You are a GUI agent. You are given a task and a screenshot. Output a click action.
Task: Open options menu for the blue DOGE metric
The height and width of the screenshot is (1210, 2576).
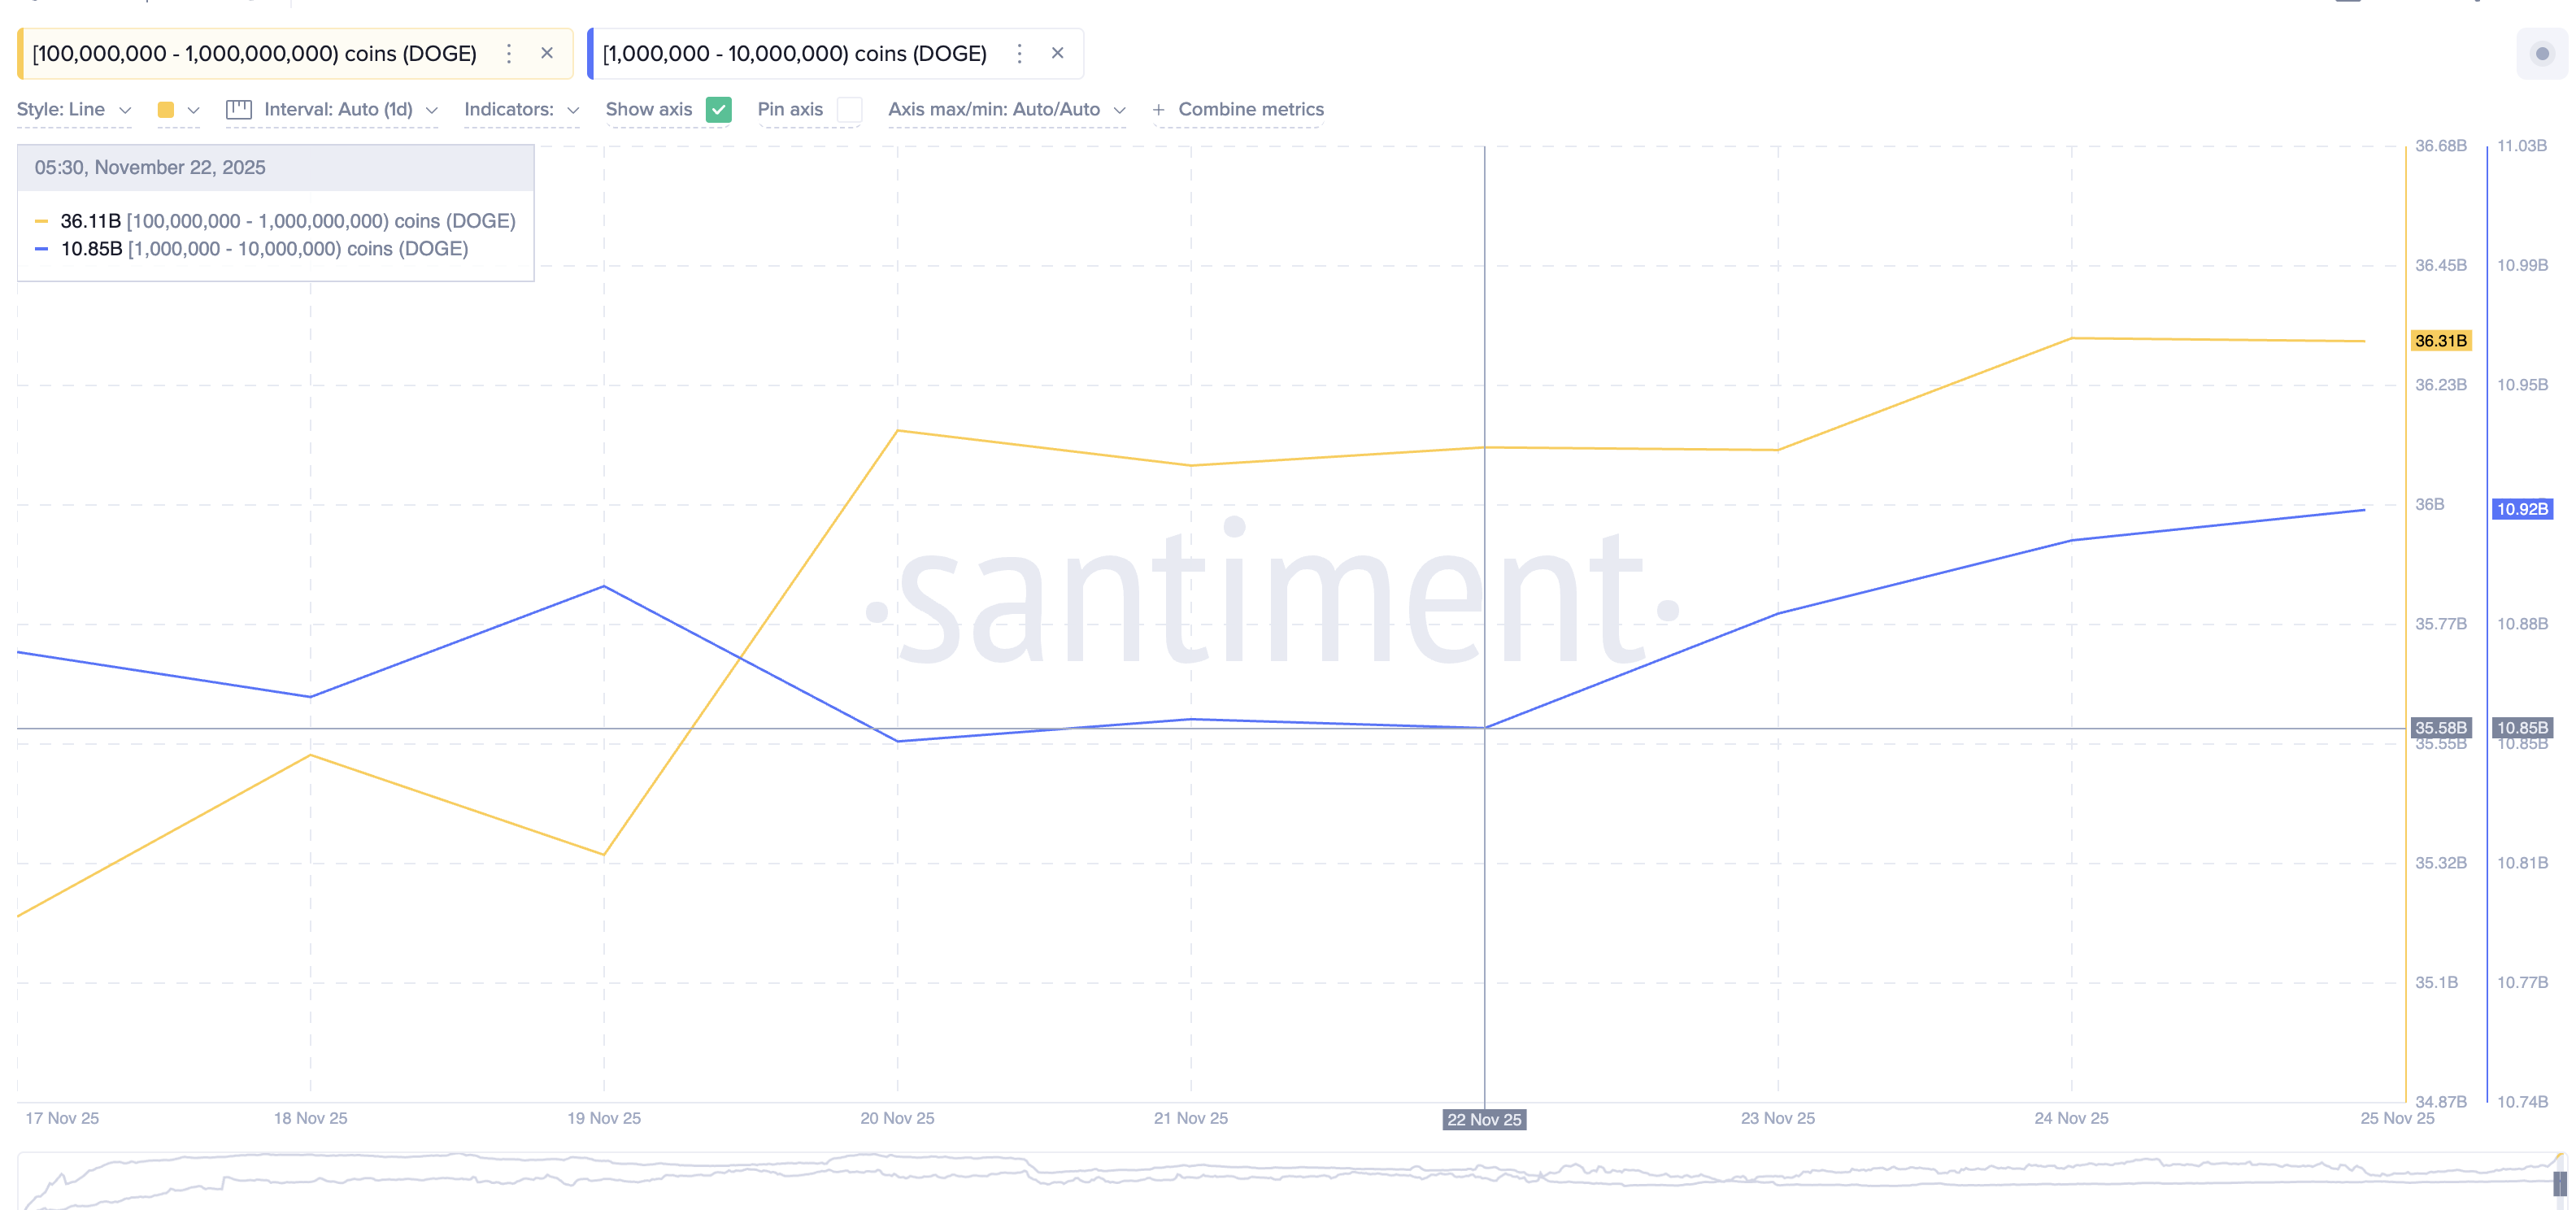click(x=1019, y=53)
